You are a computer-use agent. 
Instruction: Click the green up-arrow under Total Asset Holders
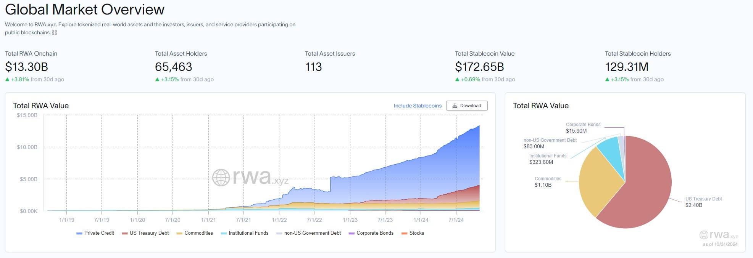coord(157,79)
